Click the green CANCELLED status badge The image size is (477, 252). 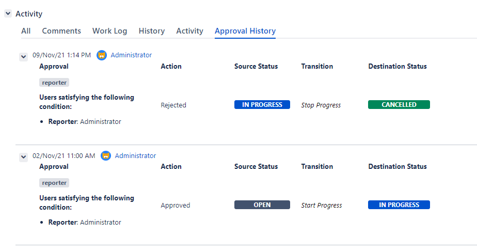[399, 105]
